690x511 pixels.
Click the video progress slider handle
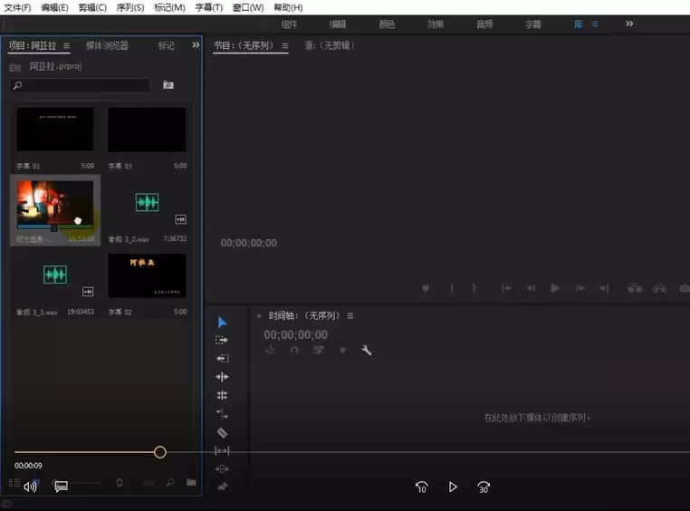(x=160, y=452)
